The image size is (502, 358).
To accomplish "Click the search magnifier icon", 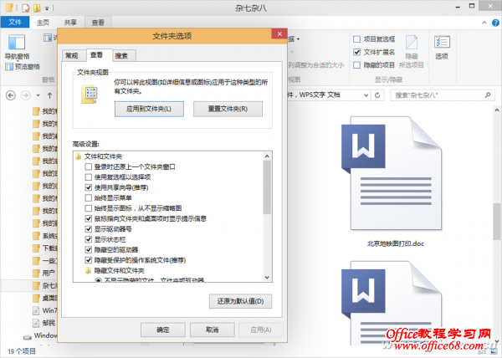I will click(488, 95).
